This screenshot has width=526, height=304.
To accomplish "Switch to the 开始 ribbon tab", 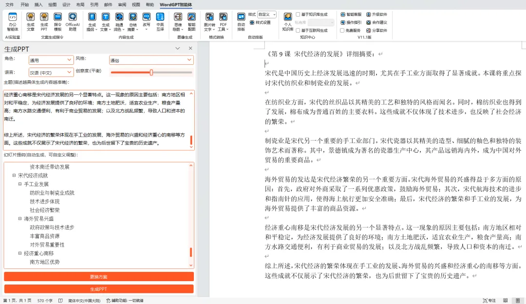I will point(24,5).
